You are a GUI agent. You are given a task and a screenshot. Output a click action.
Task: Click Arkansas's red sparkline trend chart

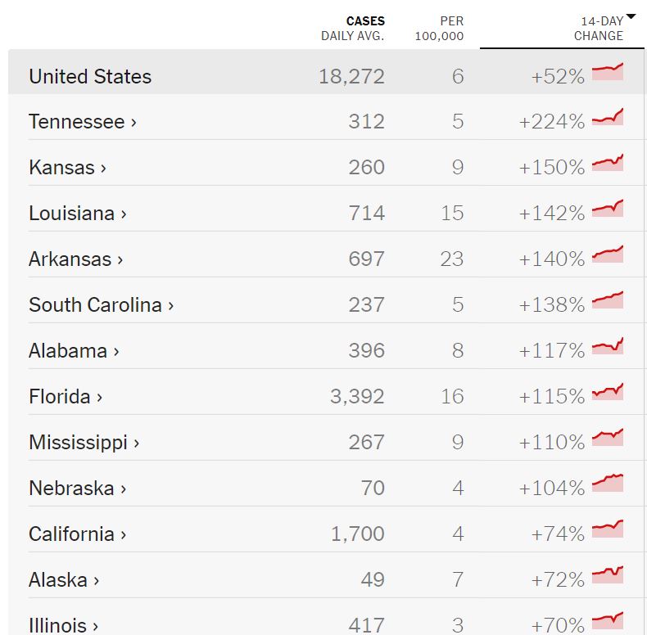[608, 254]
